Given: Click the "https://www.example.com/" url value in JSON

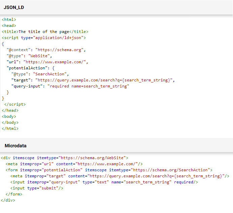Looking at the screenshot, I should tap(56, 62).
